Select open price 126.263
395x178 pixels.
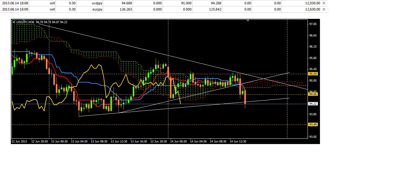tap(126, 9)
